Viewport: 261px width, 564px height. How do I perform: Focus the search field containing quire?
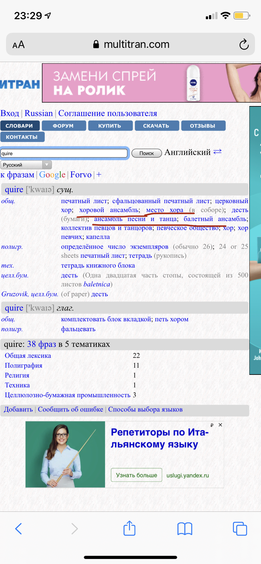click(x=64, y=154)
